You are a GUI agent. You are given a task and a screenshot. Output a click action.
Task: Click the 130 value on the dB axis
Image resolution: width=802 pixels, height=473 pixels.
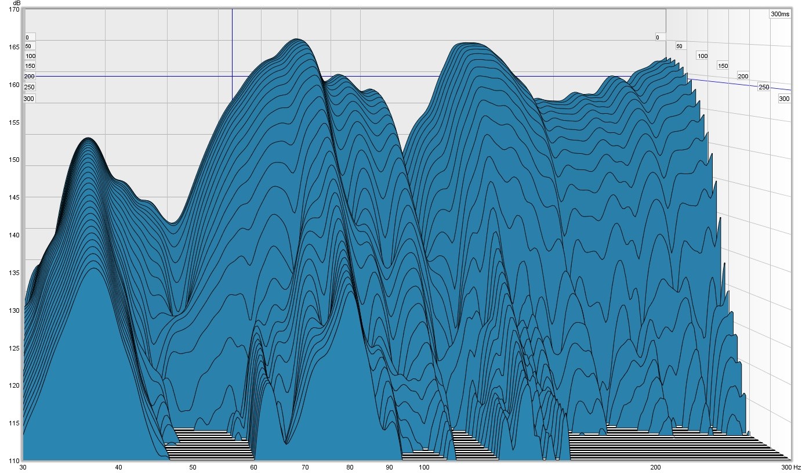point(15,310)
